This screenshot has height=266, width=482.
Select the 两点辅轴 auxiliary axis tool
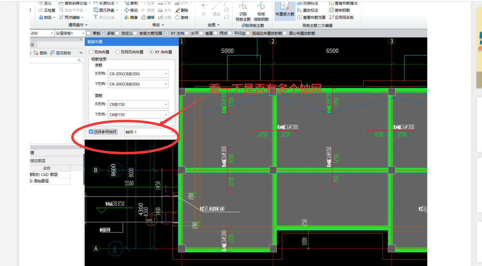[x=71, y=17]
